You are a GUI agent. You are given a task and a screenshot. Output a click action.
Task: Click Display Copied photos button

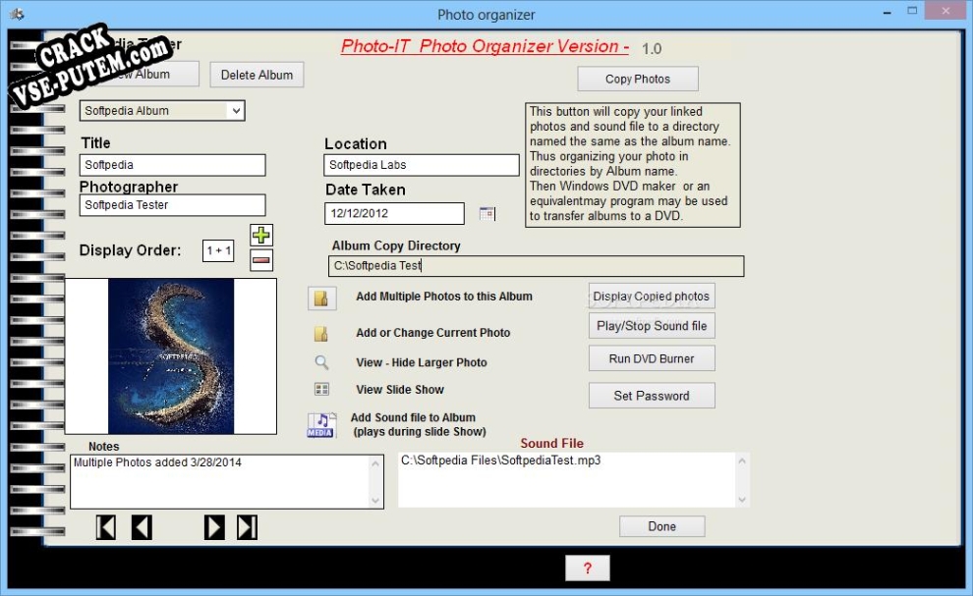pyautogui.click(x=652, y=297)
